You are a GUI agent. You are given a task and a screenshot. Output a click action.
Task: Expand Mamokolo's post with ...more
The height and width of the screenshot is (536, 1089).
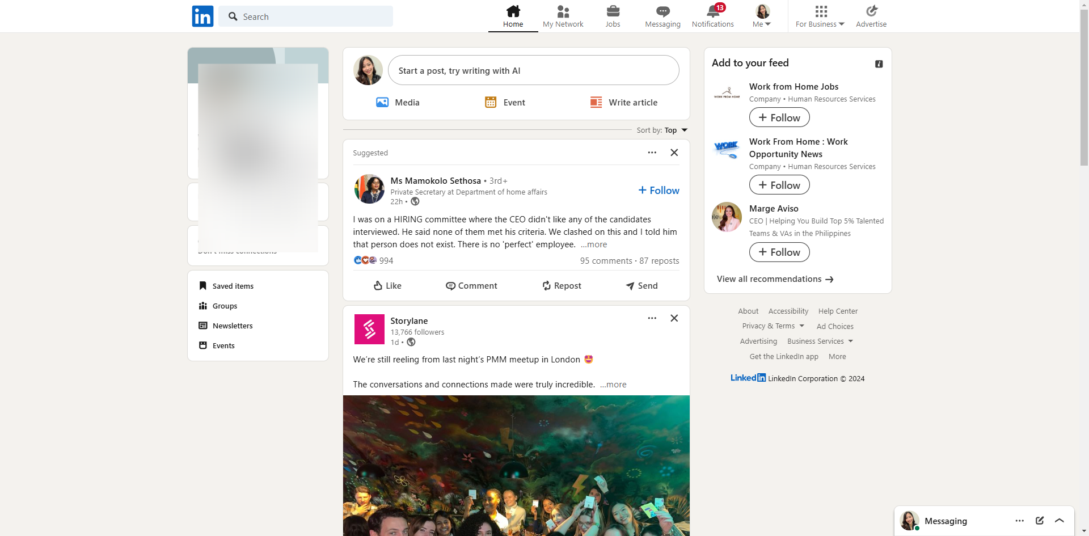pos(593,244)
